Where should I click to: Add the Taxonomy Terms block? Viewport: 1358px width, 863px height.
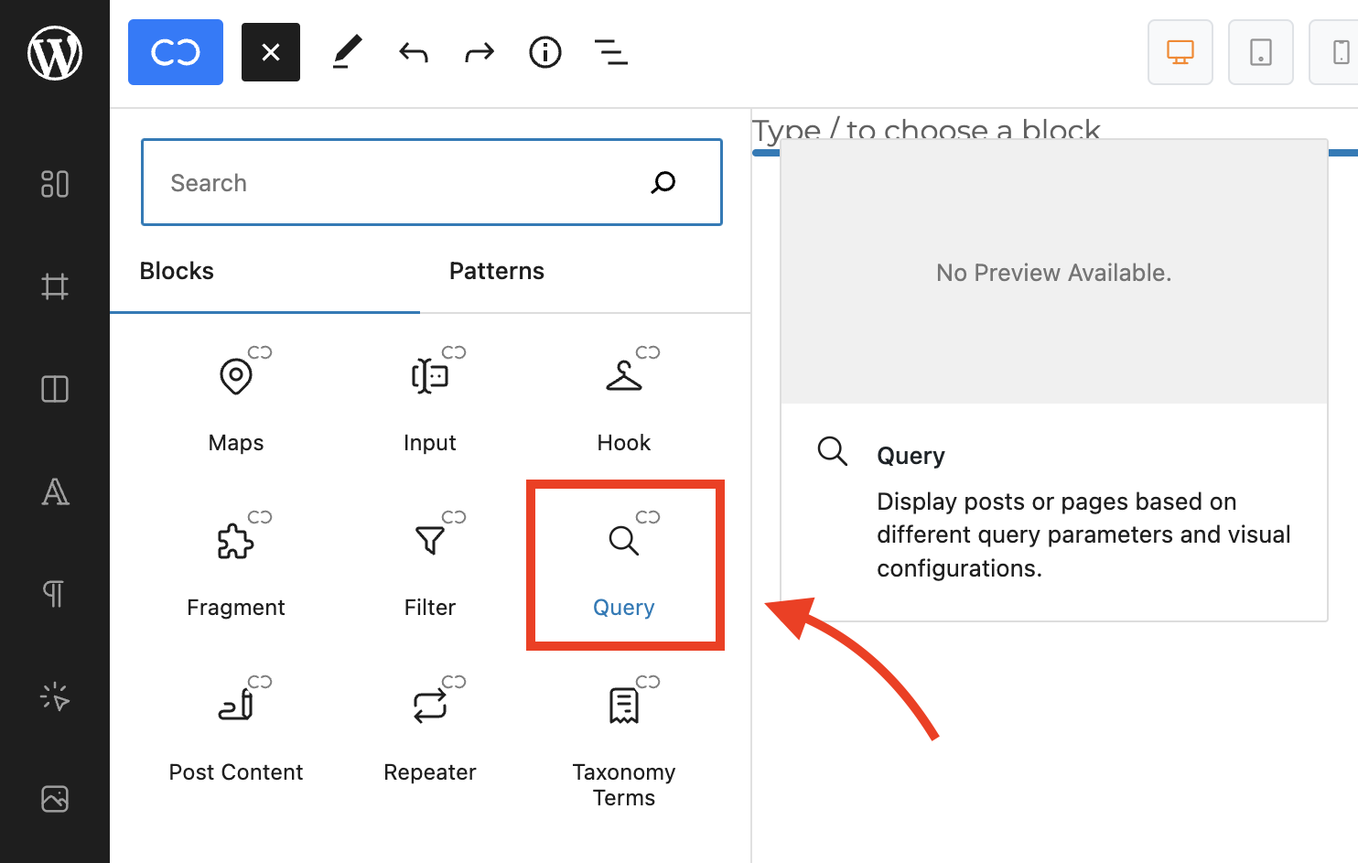coord(624,737)
